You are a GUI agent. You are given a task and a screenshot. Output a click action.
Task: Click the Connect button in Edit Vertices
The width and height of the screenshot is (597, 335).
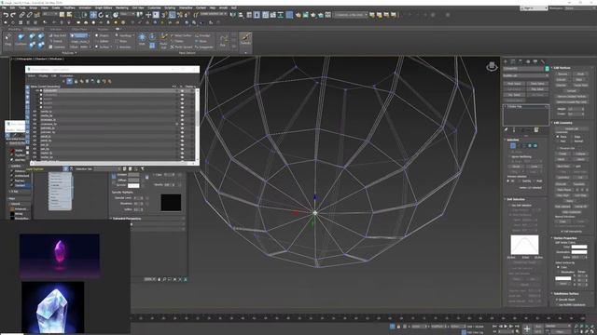pyautogui.click(x=572, y=91)
